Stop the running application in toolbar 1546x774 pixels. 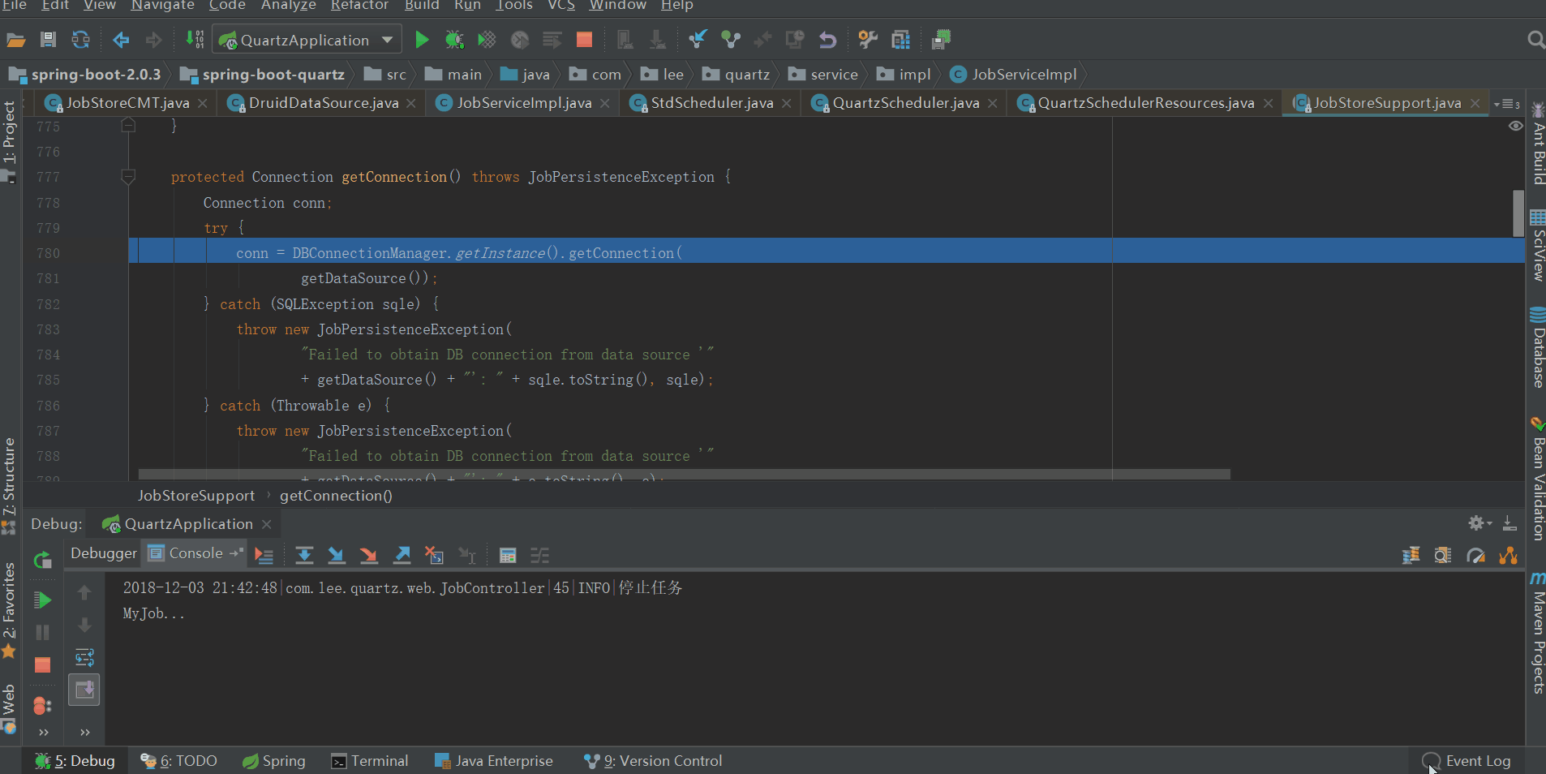584,40
